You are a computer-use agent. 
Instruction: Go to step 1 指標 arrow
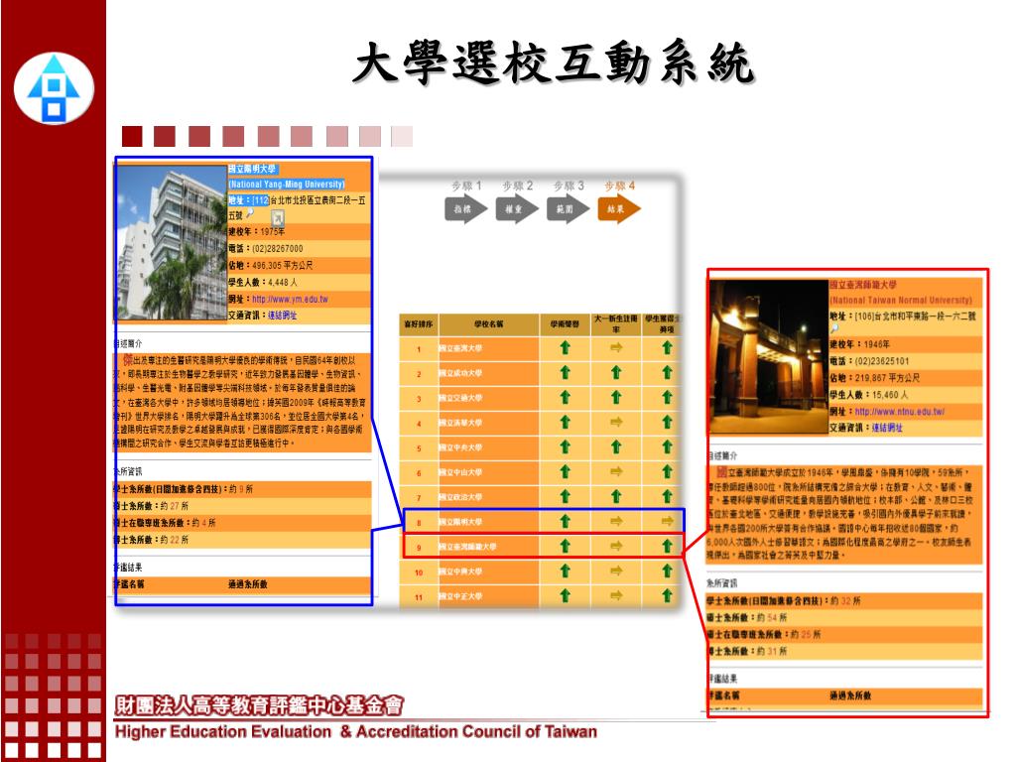coord(466,209)
